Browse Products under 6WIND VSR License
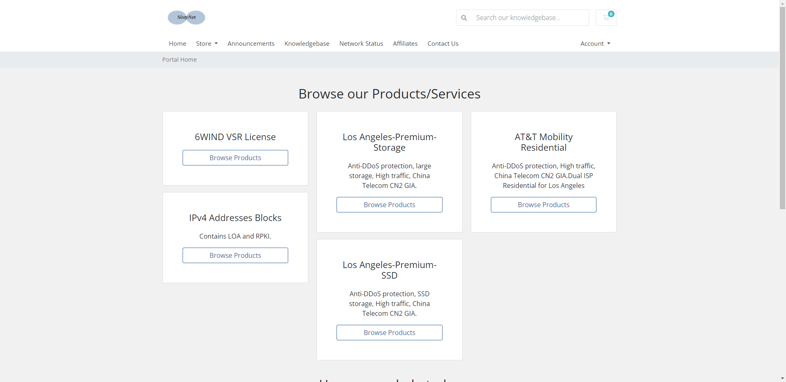This screenshot has height=382, width=786. tap(235, 157)
